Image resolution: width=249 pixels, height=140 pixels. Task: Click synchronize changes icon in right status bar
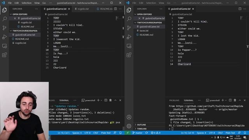point(146,133)
